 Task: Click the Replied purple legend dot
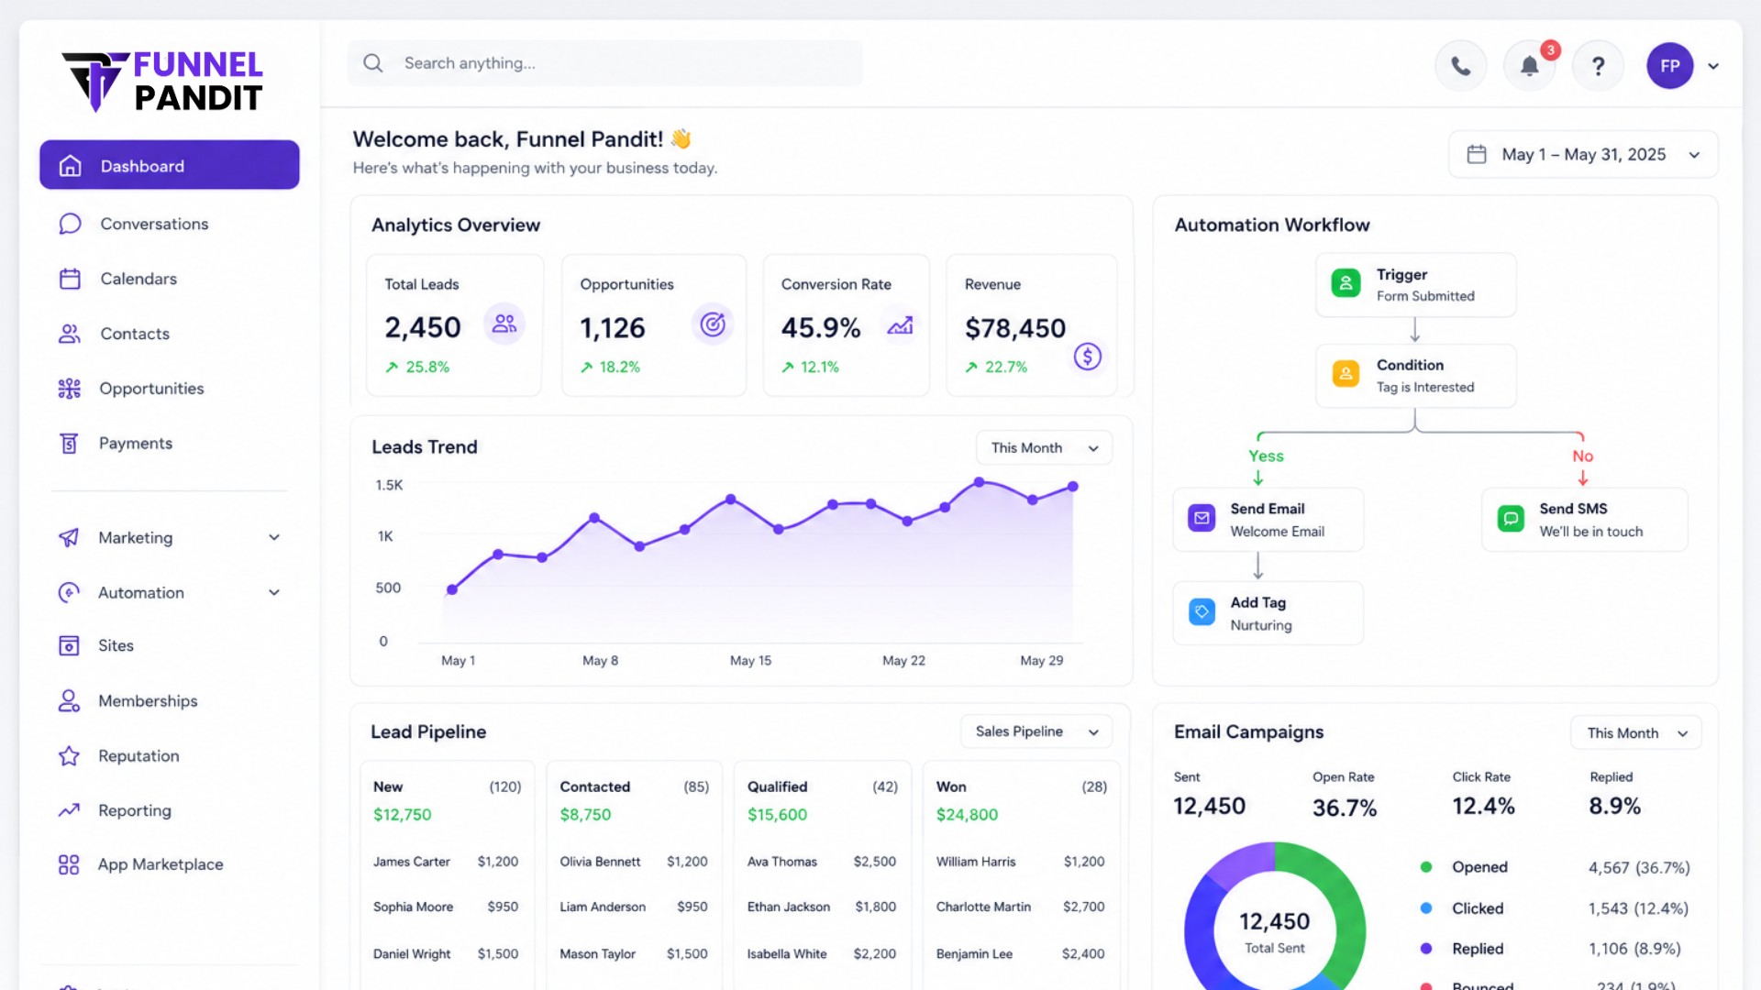(x=1426, y=949)
